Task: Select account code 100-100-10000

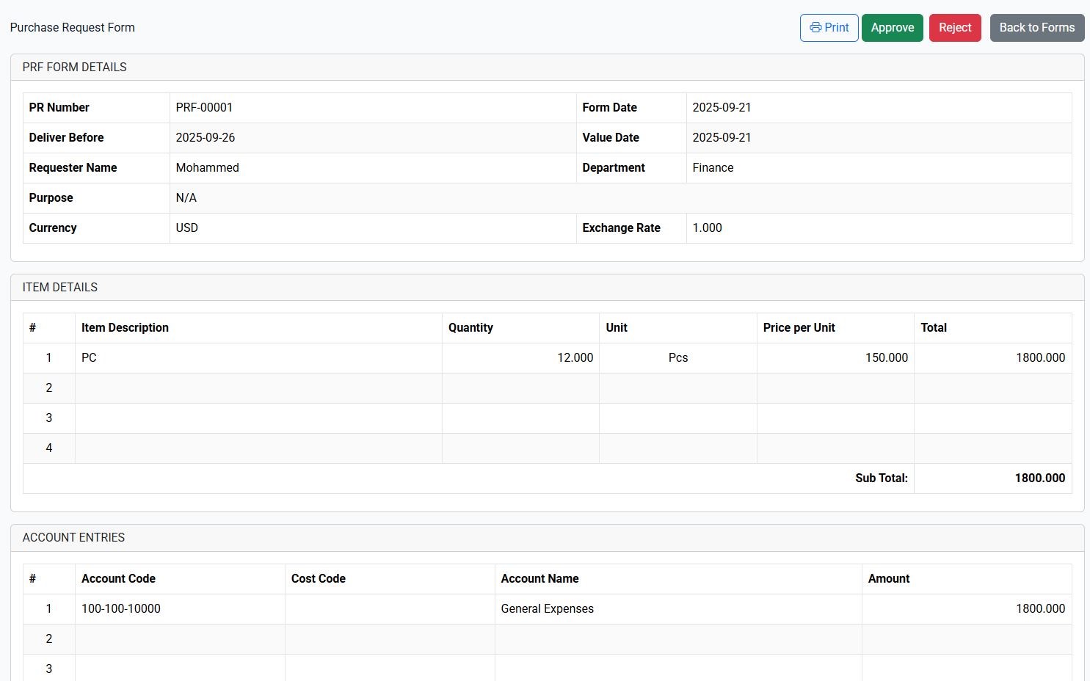Action: point(121,608)
